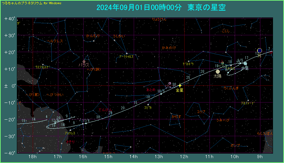The image size is (284, 163).
Task: Click the ヘルクレス constellation label
Action: point(55,41)
